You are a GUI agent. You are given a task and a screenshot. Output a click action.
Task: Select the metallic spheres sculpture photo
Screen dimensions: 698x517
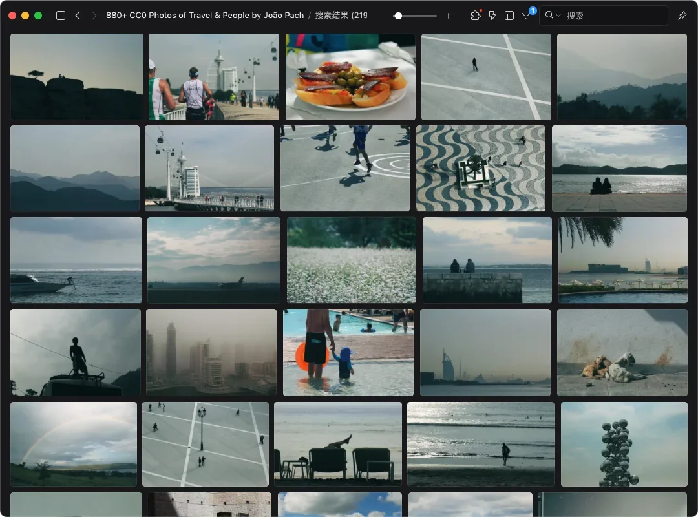pyautogui.click(x=624, y=444)
